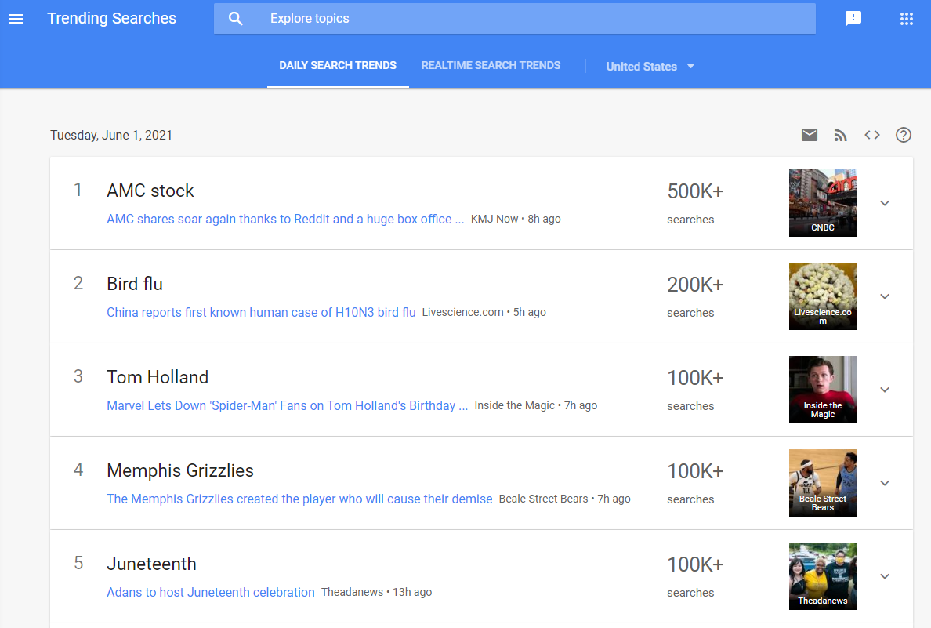
Task: Select the AMC stock trend title
Action: (x=150, y=191)
